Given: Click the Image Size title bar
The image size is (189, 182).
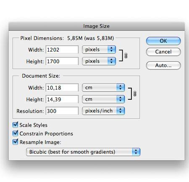Looking at the screenshot, I should [97, 26].
